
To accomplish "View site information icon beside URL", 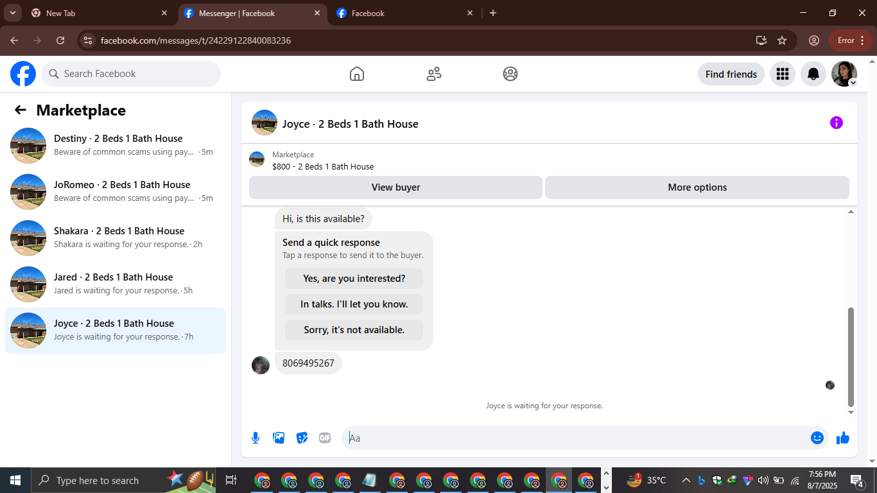I will tap(89, 40).
